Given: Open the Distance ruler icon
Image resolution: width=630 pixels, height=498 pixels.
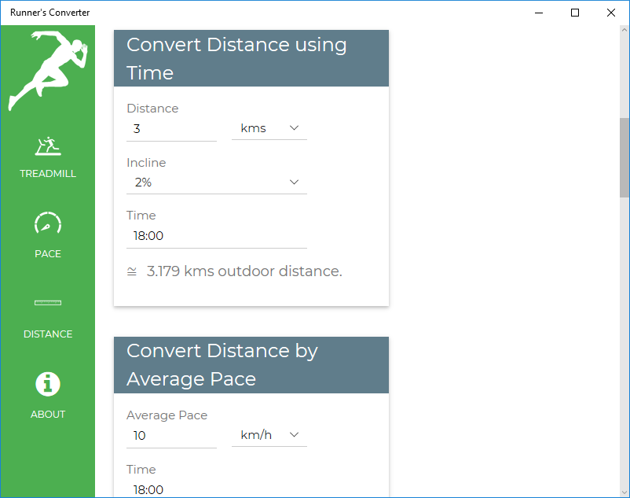Looking at the screenshot, I should pyautogui.click(x=48, y=303).
